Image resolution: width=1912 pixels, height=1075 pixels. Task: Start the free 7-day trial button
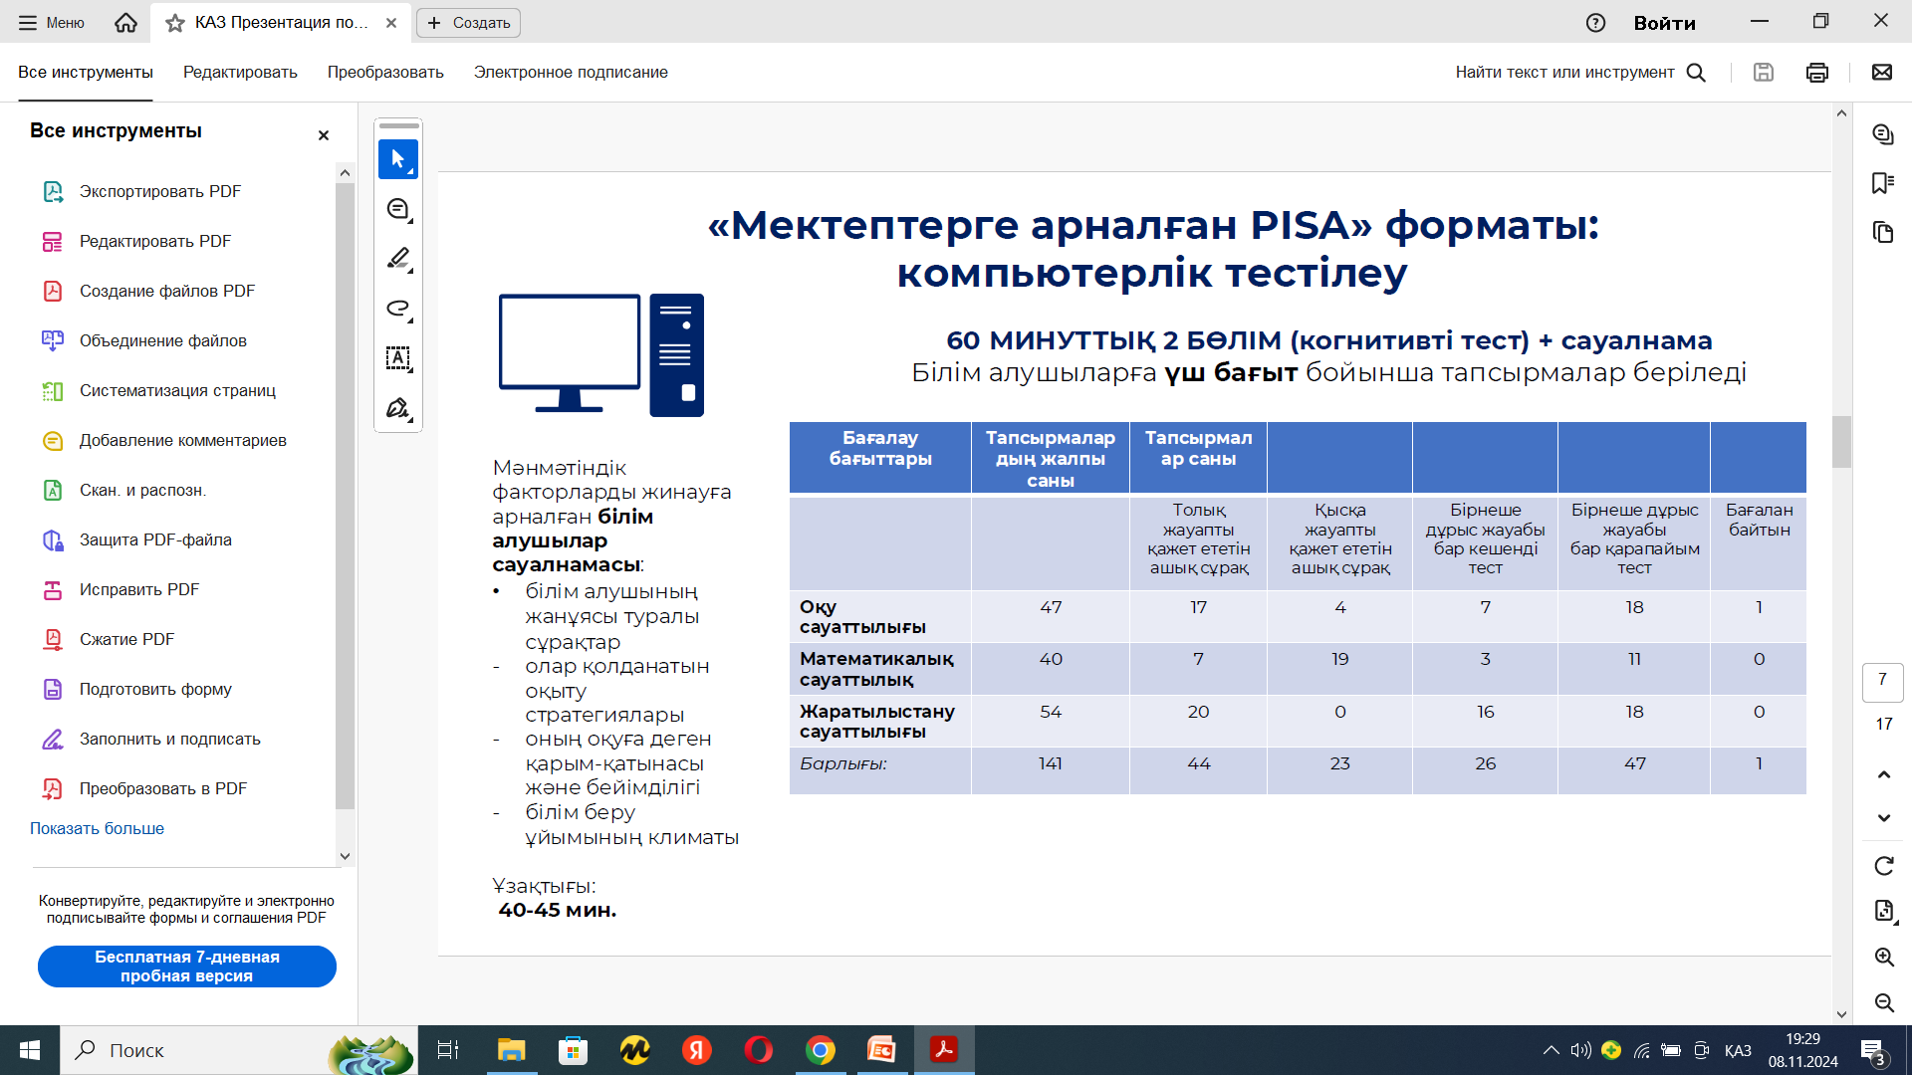[x=187, y=967]
